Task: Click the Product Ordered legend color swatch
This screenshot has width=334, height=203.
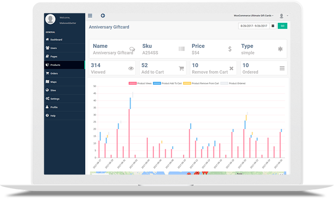Action: (x=224, y=83)
